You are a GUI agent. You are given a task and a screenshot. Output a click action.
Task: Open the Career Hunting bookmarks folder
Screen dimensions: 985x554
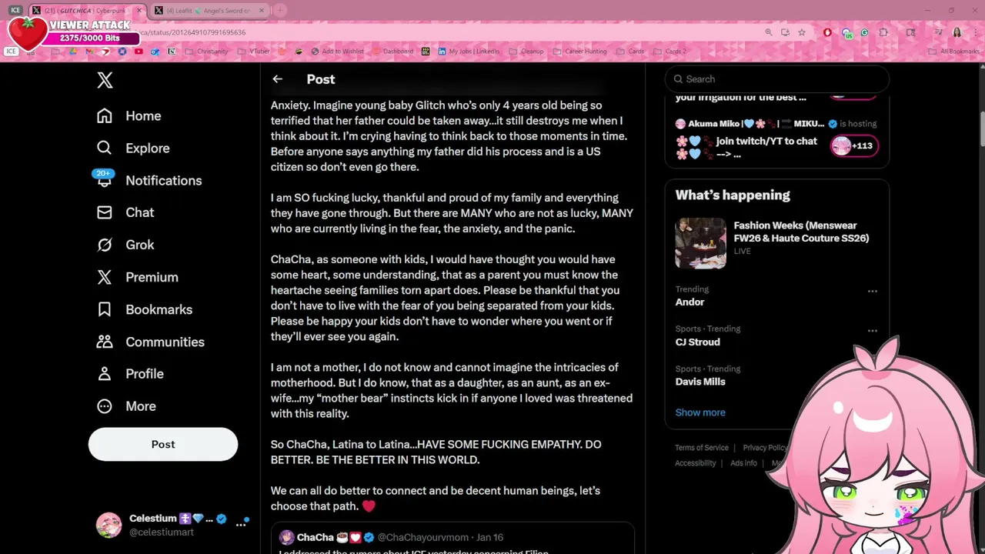[x=580, y=52]
